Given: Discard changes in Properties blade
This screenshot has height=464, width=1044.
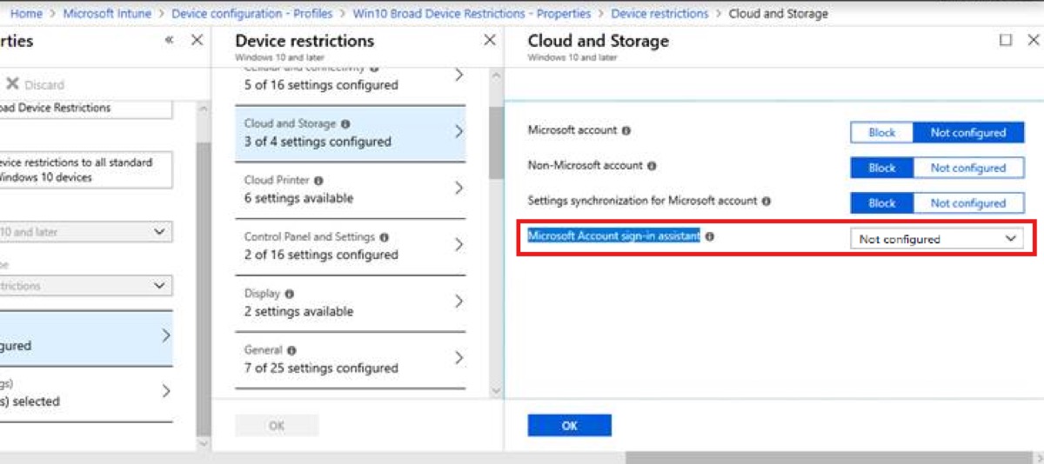Looking at the screenshot, I should [35, 84].
